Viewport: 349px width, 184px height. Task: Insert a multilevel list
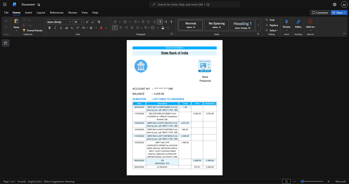pos(135,22)
